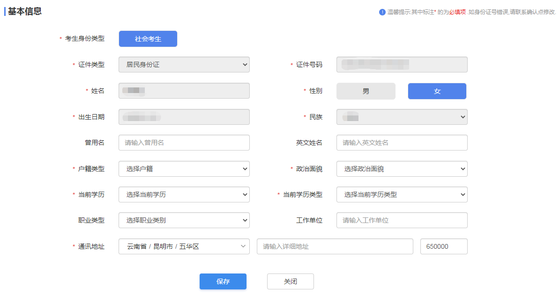Click the 英文姓名 text field
This screenshot has width=560, height=295.
coord(402,143)
